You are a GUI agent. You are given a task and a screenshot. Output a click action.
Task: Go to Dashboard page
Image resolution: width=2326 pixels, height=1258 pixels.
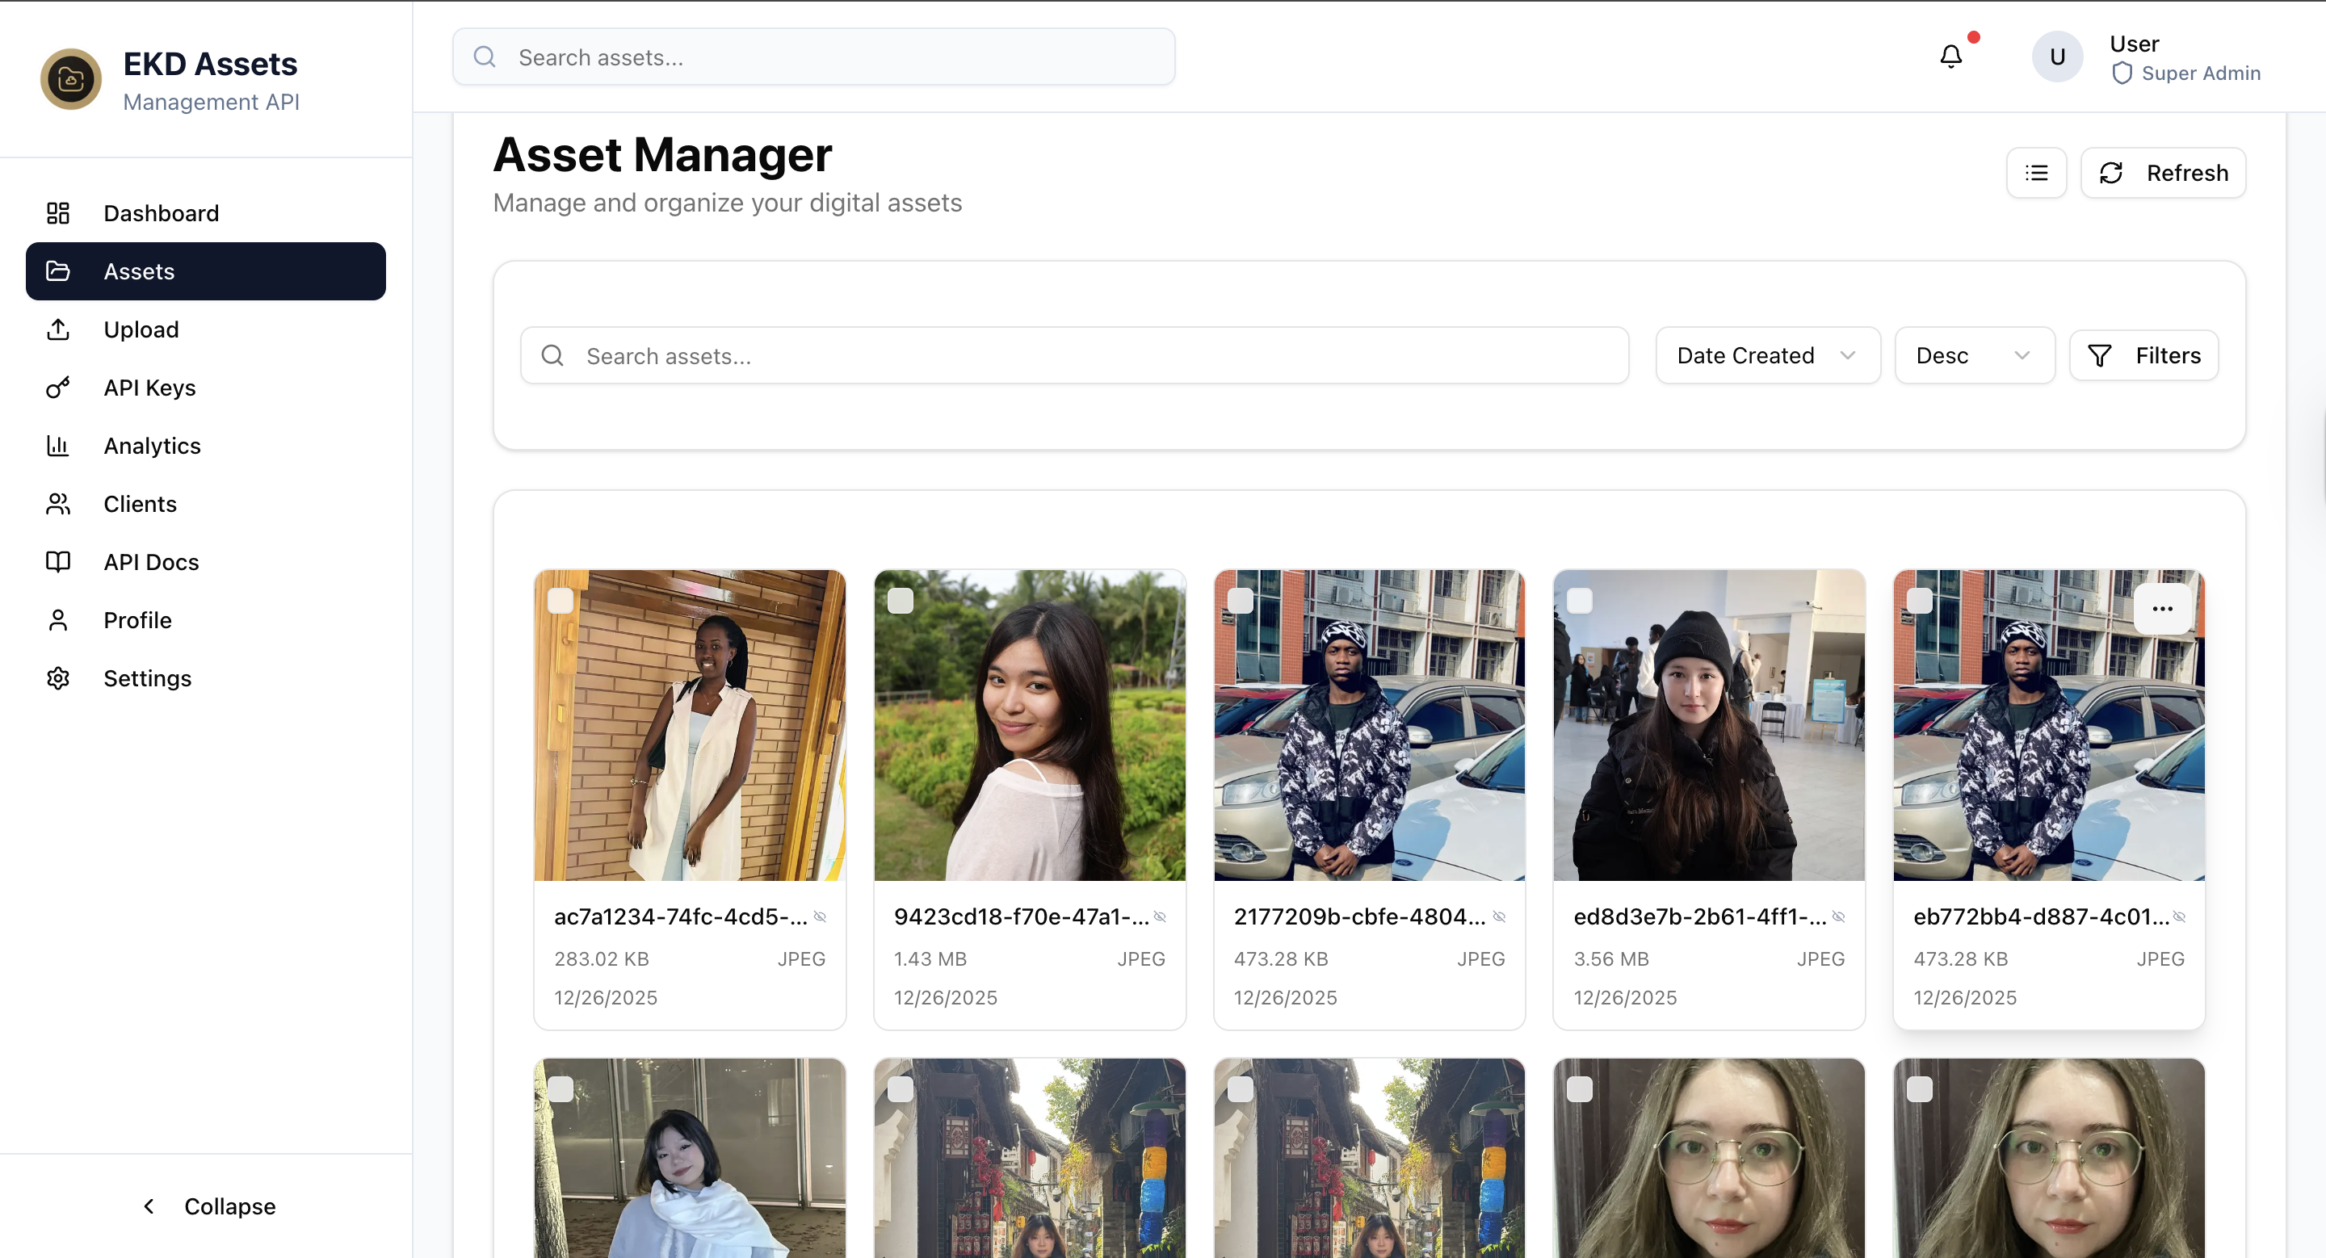coord(206,213)
